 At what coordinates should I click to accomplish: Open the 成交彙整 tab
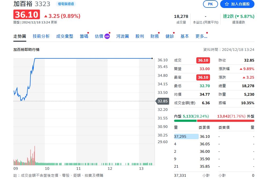(x=65, y=36)
